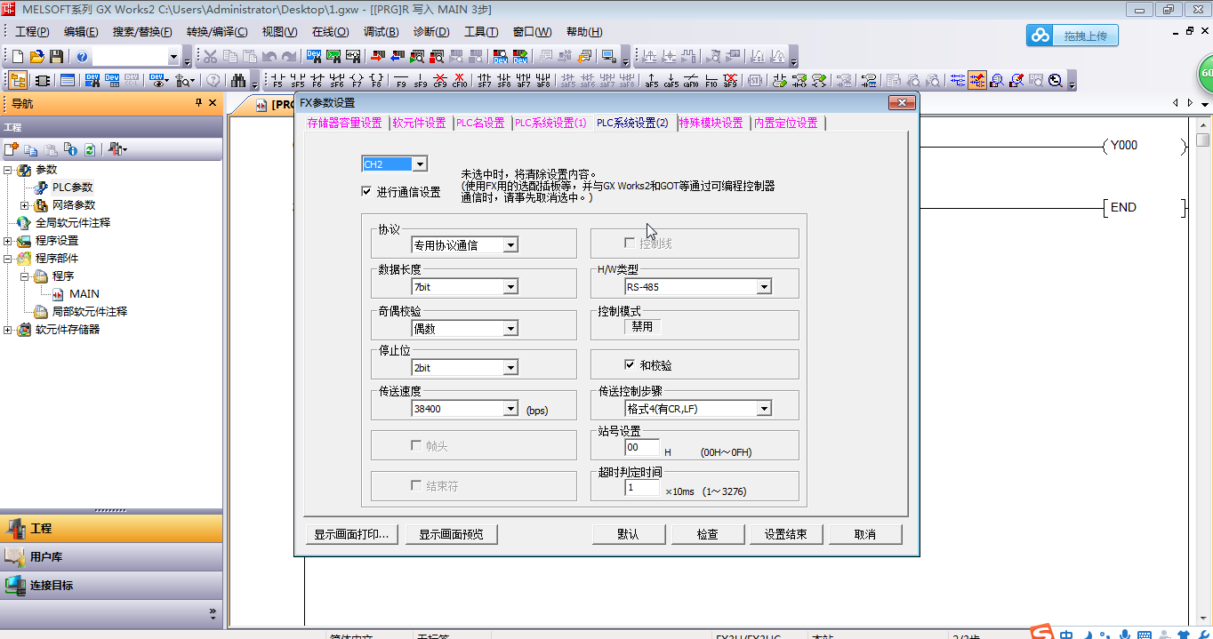The image size is (1213, 639).
Task: Open the 在线(O) menu
Action: point(330,32)
